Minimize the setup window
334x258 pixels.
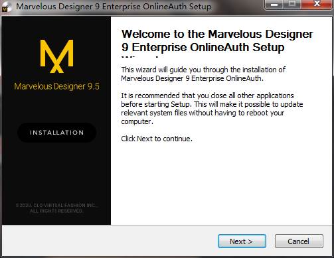274,4
